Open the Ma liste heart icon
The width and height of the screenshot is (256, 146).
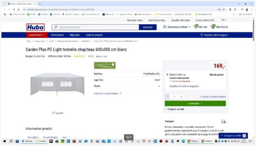click(x=196, y=27)
